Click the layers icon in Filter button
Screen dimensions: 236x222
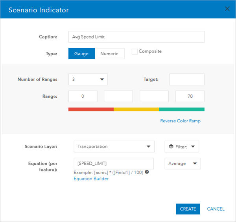(x=171, y=147)
